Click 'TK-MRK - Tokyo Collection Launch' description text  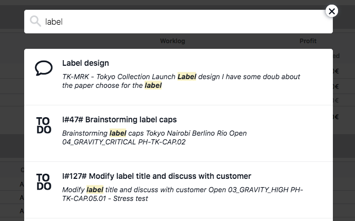coord(119,77)
